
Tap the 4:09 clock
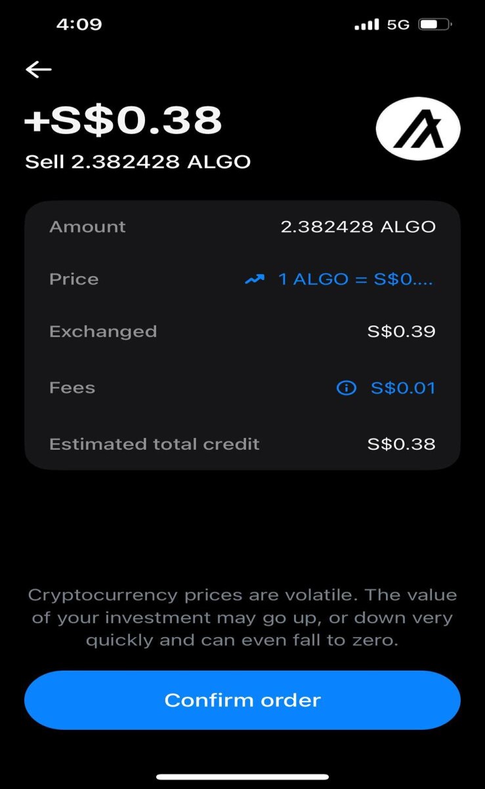point(79,25)
